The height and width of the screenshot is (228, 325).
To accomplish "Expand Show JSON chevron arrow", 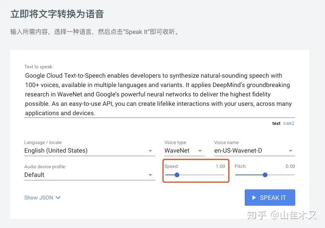I will coord(58,198).
